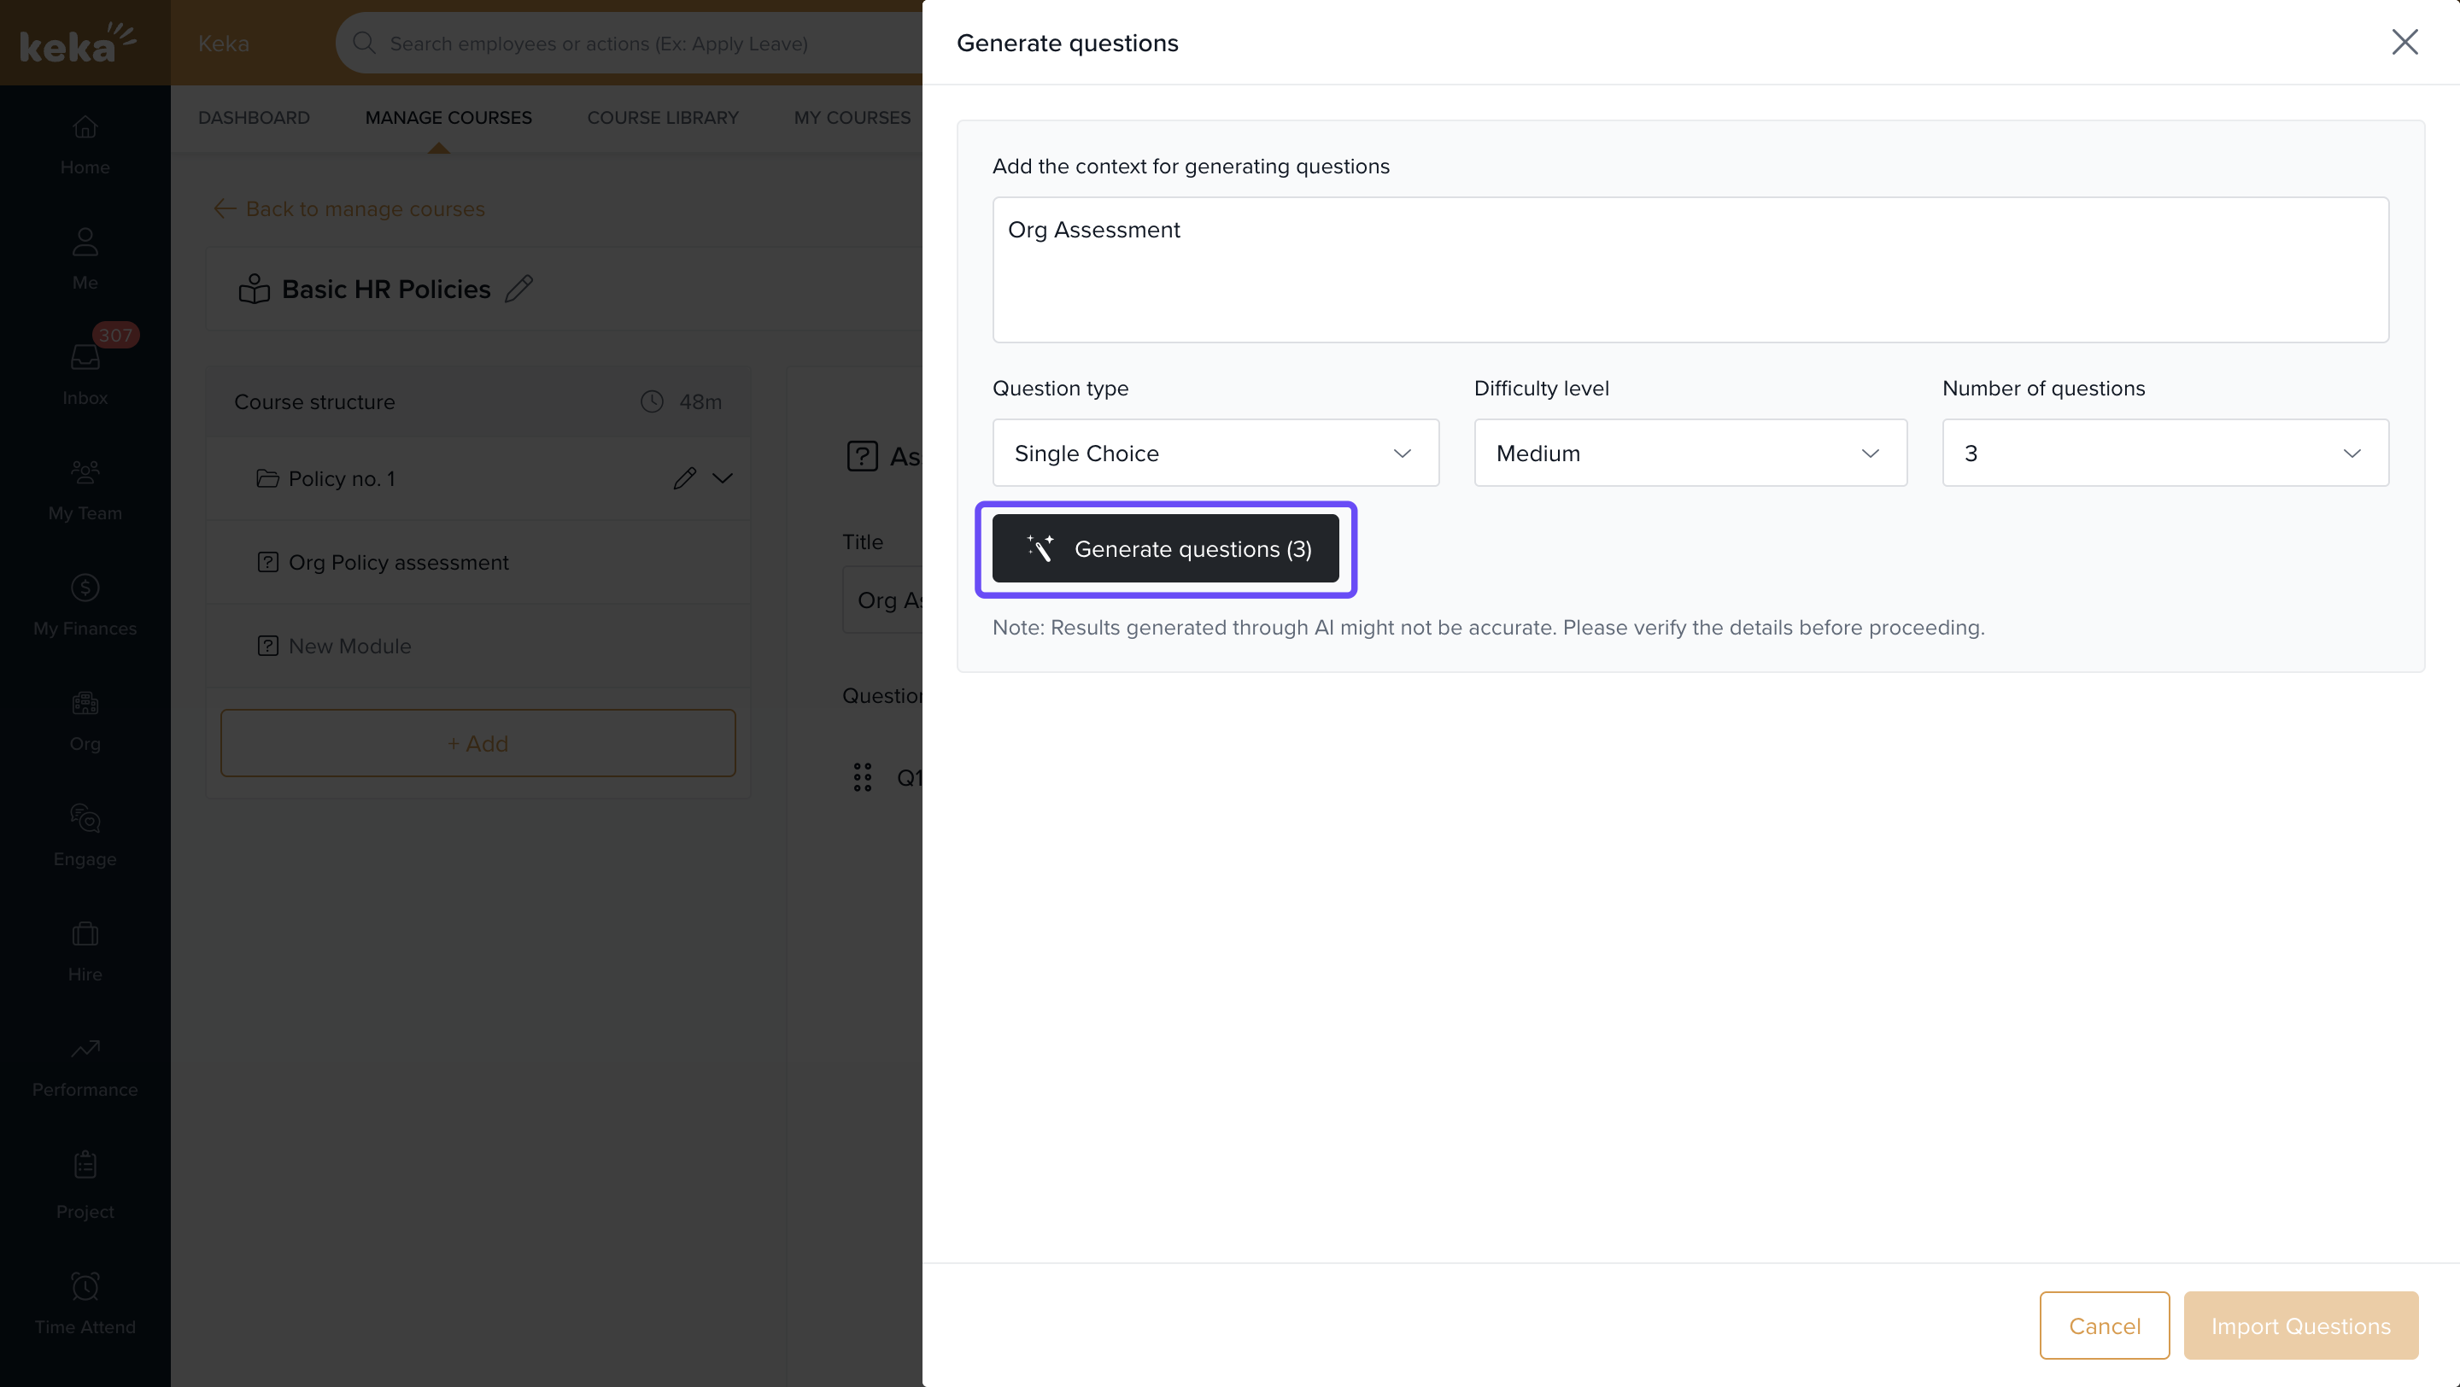Switch to Course Library tab
Screen dimensions: 2460x1387
point(662,117)
